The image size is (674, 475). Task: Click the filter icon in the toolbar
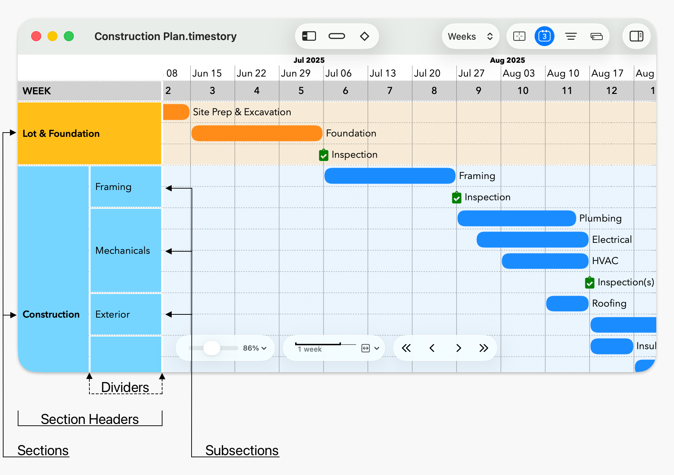[x=571, y=36]
